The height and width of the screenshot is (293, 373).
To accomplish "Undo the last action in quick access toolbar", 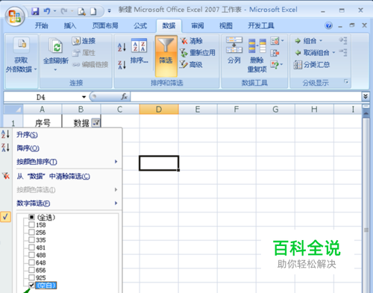I will [47, 11].
